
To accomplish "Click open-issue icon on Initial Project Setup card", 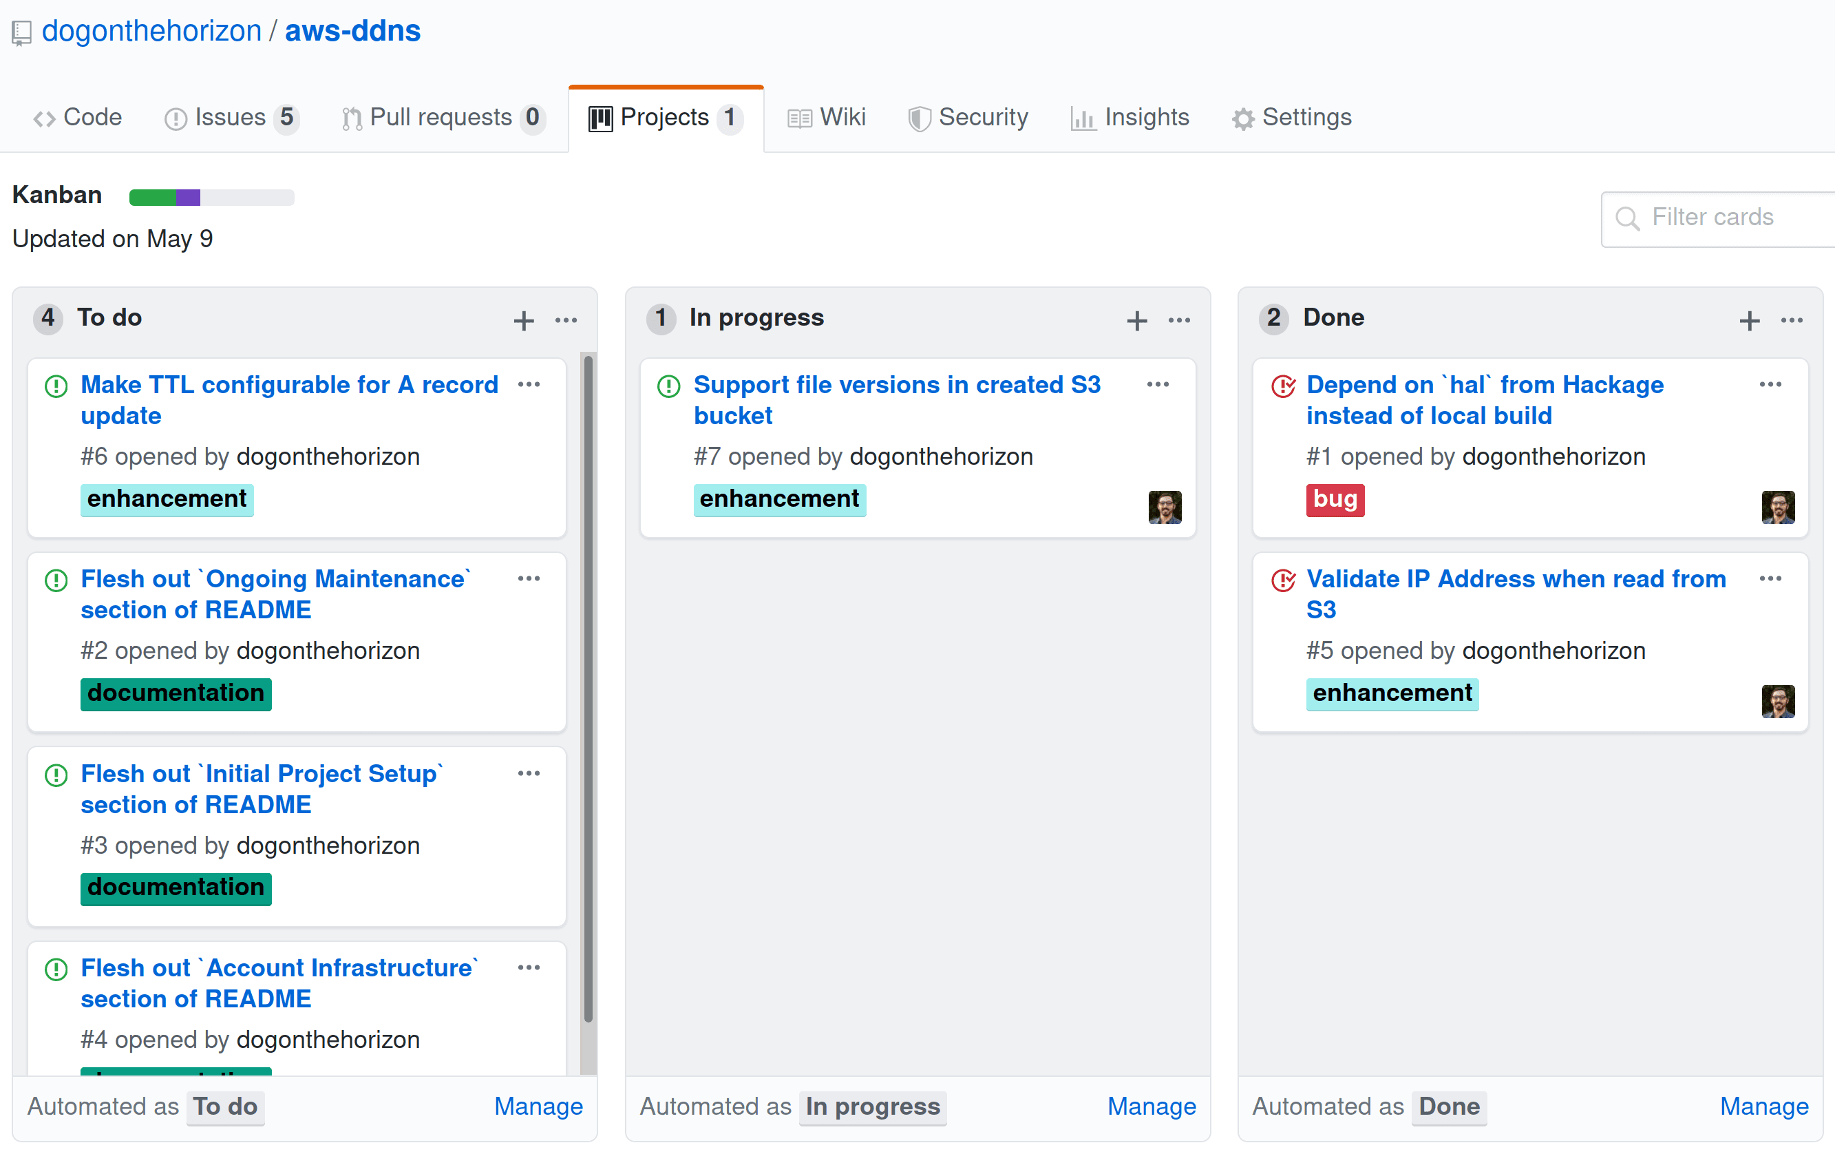I will tap(56, 775).
